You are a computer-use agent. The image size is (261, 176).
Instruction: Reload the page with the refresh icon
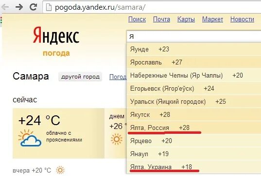point(33,7)
